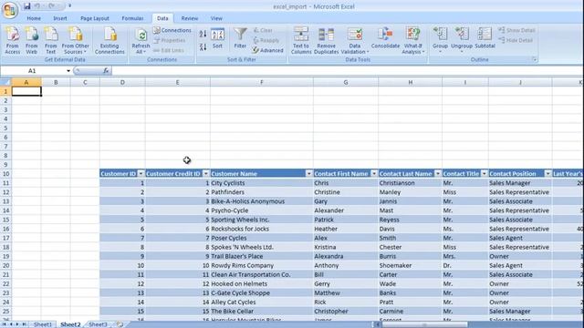The width and height of the screenshot is (584, 328).
Task: Open Text to Columns wizard
Action: click(x=301, y=40)
